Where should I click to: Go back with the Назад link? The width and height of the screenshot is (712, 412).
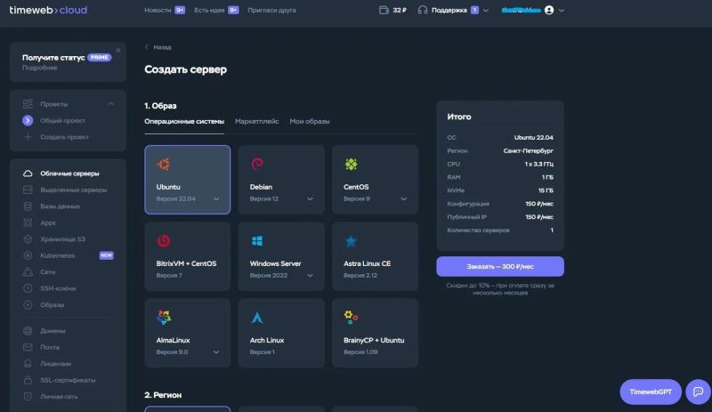[158, 47]
